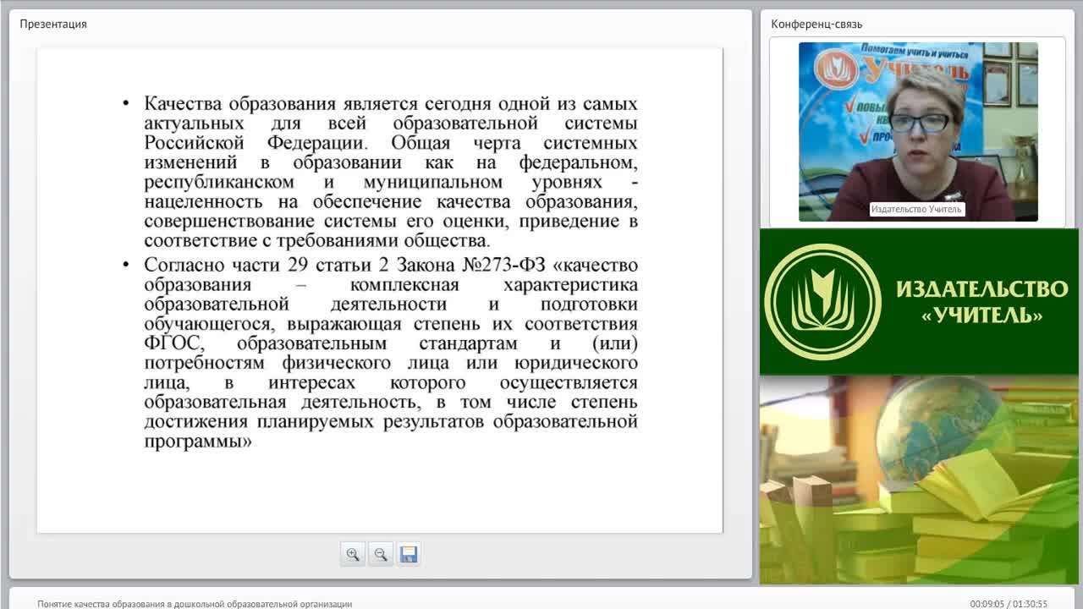Image resolution: width=1083 pixels, height=609 pixels.
Task: Click the second bullet paragraph starting Согласно части 29
Action: (391, 353)
